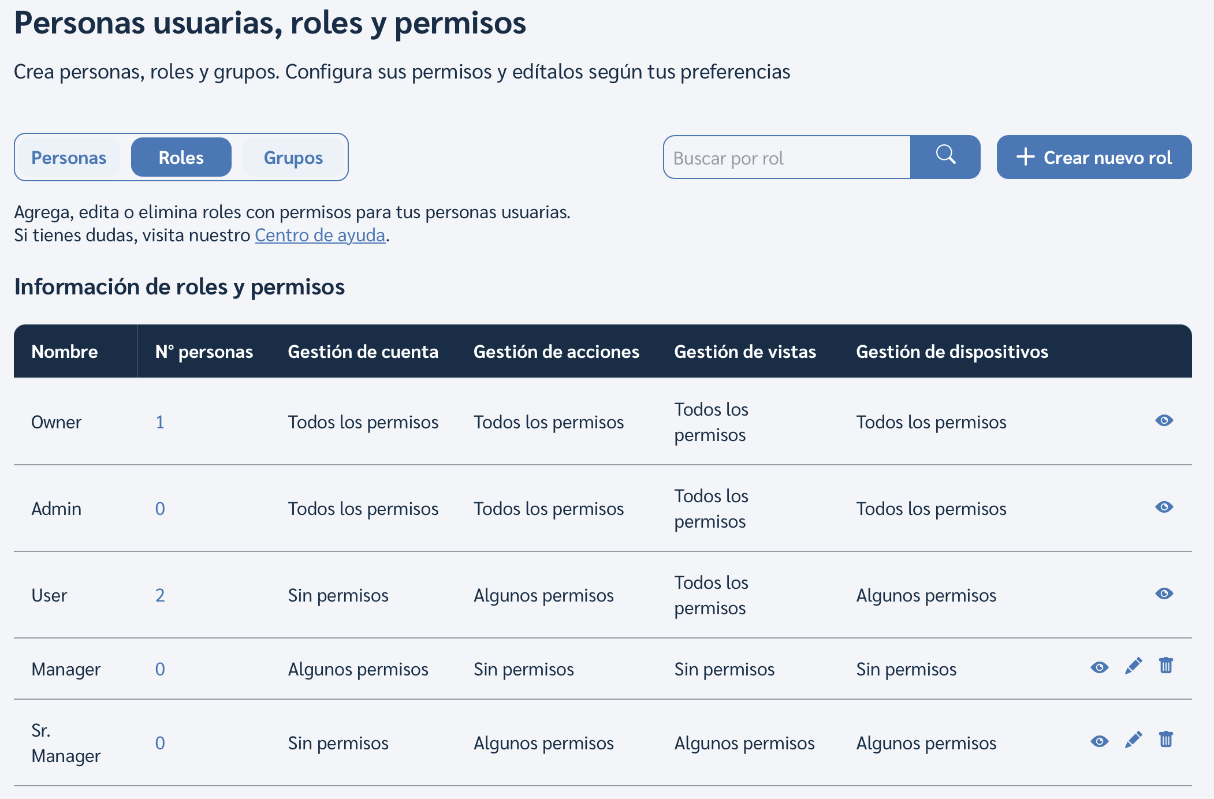Edit the Manager role with pencil icon
Screen dimensions: 1214x799
(x=1133, y=666)
